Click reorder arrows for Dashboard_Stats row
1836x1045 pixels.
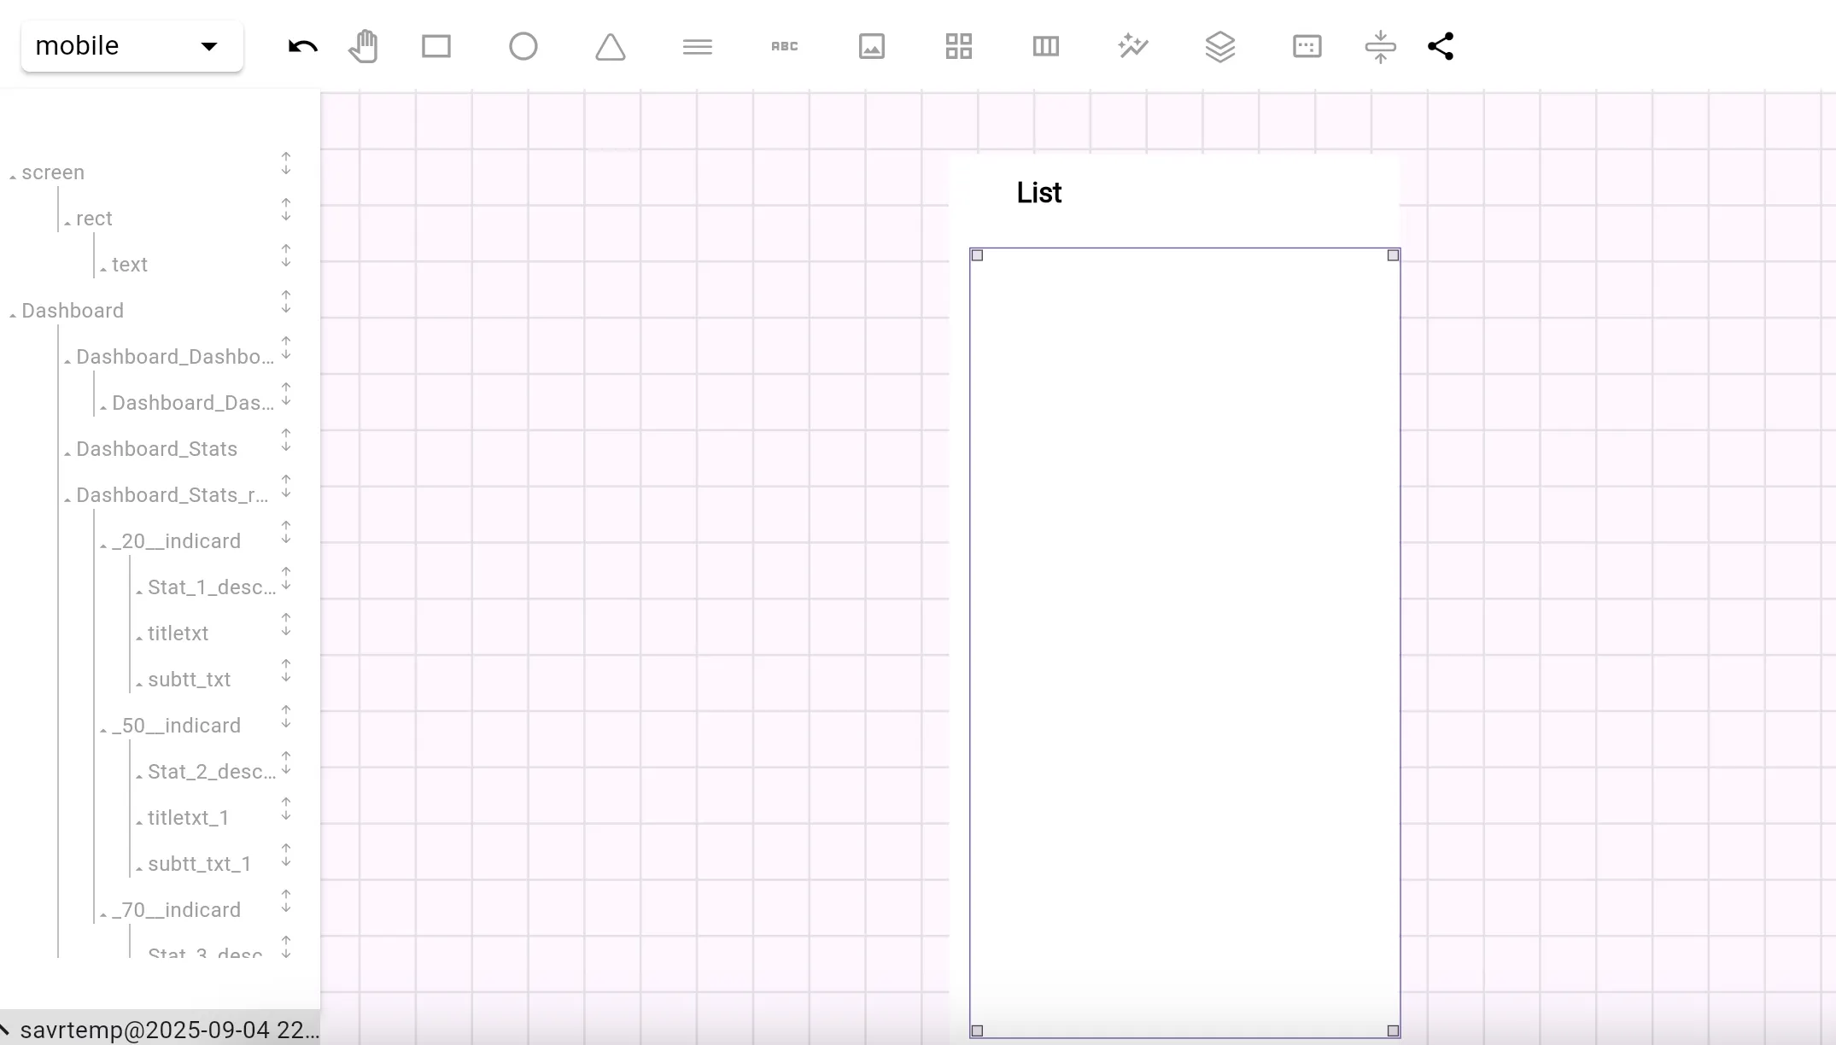point(286,441)
